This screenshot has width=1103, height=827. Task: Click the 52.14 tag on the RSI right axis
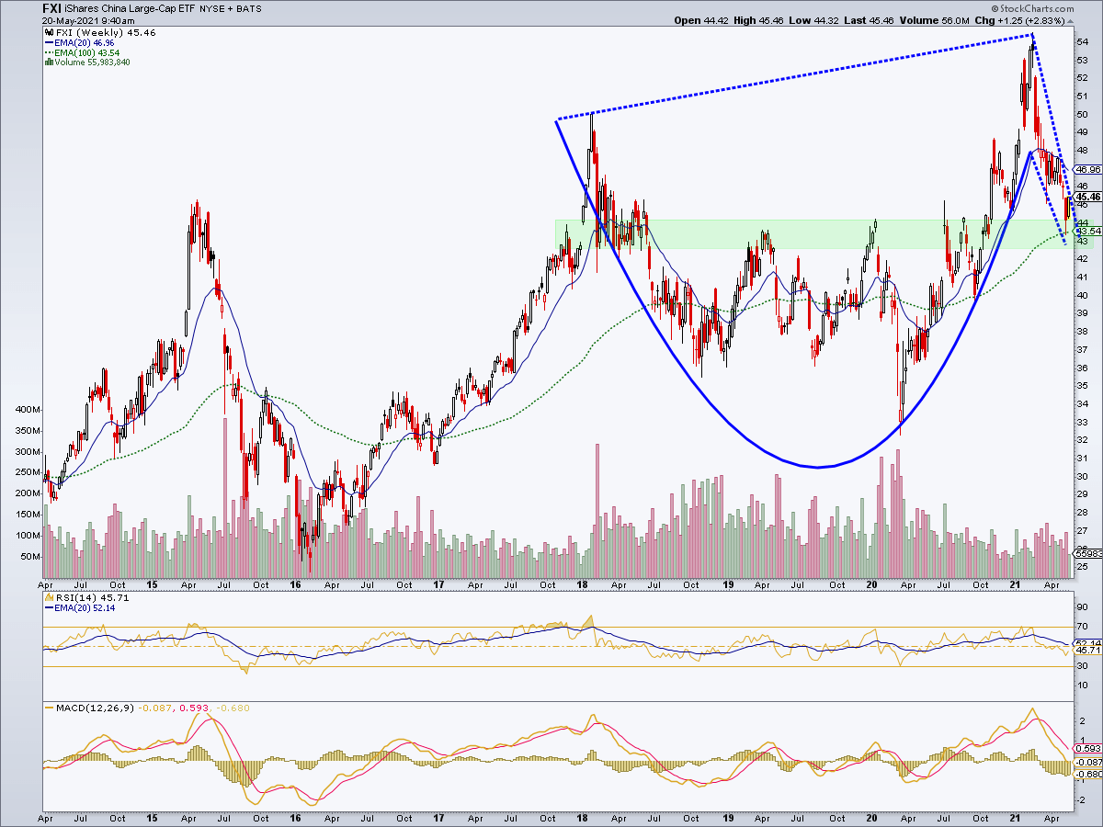click(1088, 642)
